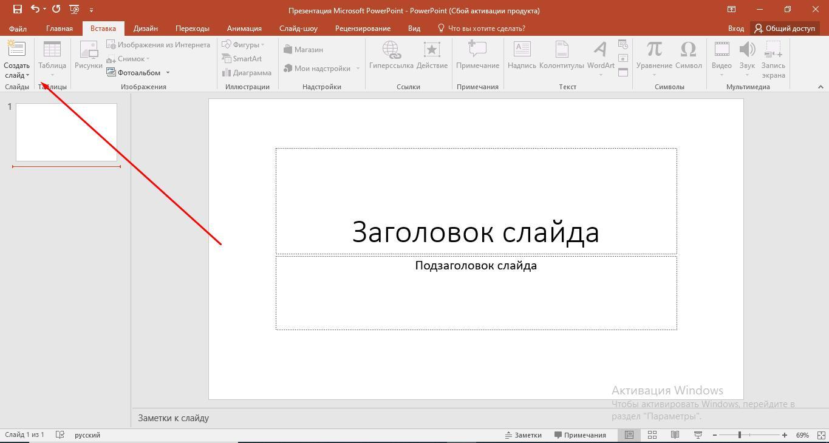Click the Create Slide (Создать слайд) icon
The height and width of the screenshot is (443, 829).
(x=16, y=50)
